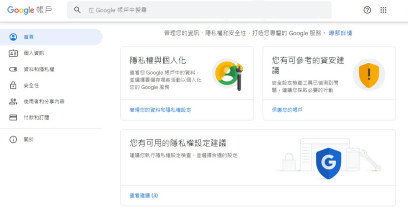Click the 關於 info icon
The height and width of the screenshot is (211, 408).
13,139
